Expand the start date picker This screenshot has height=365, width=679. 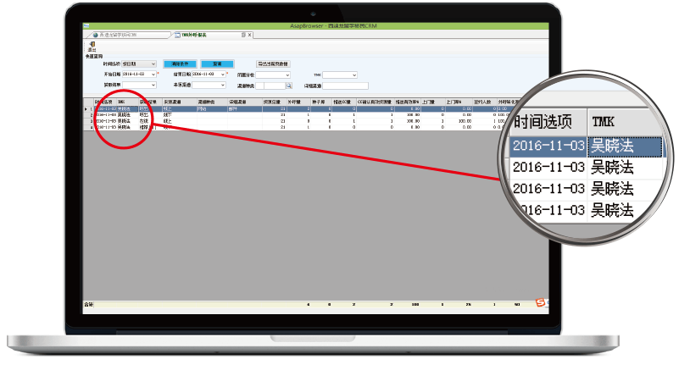[x=153, y=75]
